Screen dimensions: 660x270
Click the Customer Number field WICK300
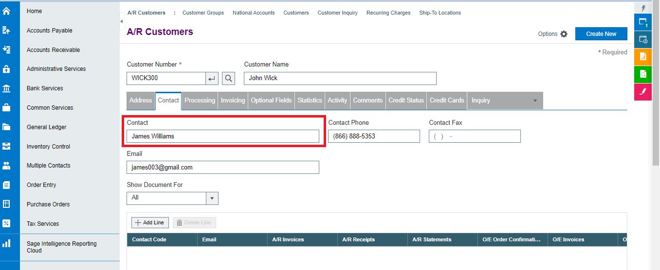pos(166,78)
